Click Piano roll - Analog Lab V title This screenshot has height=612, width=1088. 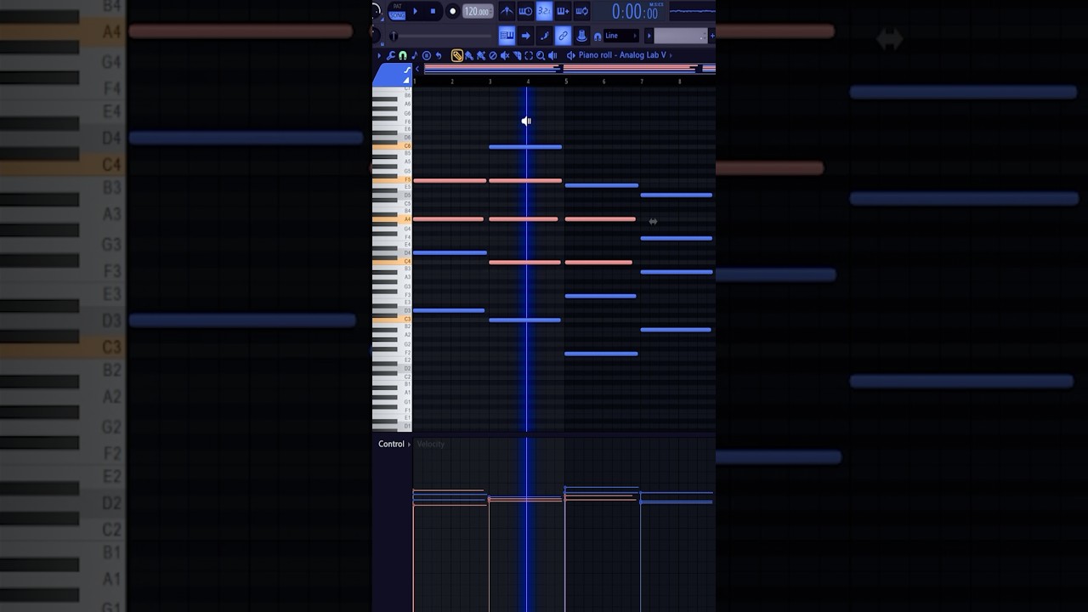(622, 55)
